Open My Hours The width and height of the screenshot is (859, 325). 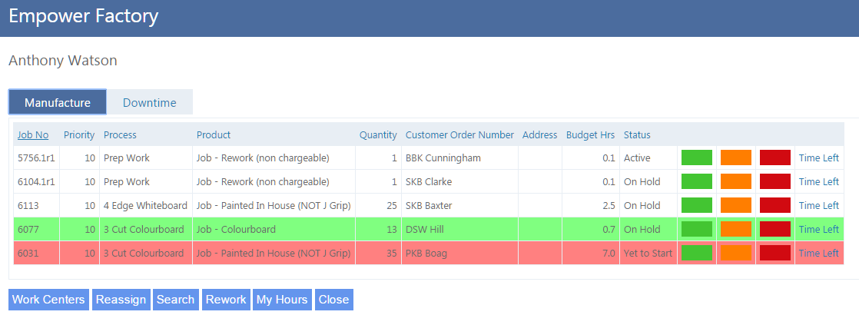tap(282, 300)
